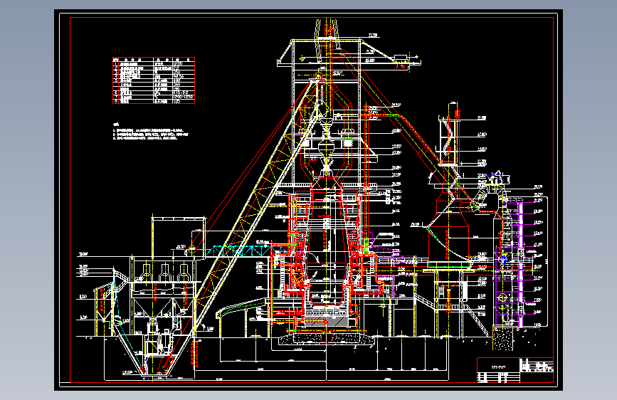
Task: Select the stock bin building with hoppers
Action: (x=164, y=296)
